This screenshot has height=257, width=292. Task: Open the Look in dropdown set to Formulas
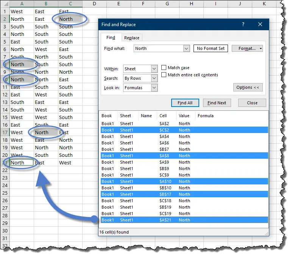point(140,88)
